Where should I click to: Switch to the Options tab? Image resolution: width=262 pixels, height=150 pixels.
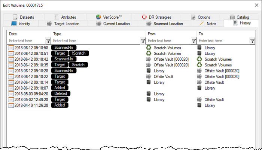200,17
